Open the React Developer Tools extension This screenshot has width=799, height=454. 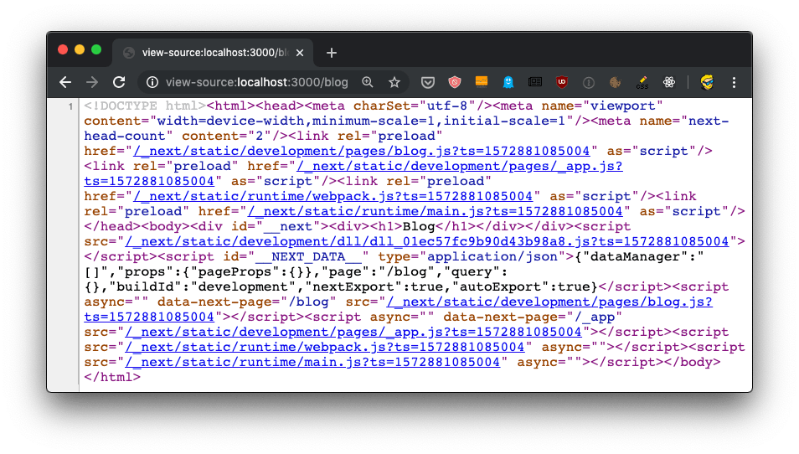[x=669, y=82]
